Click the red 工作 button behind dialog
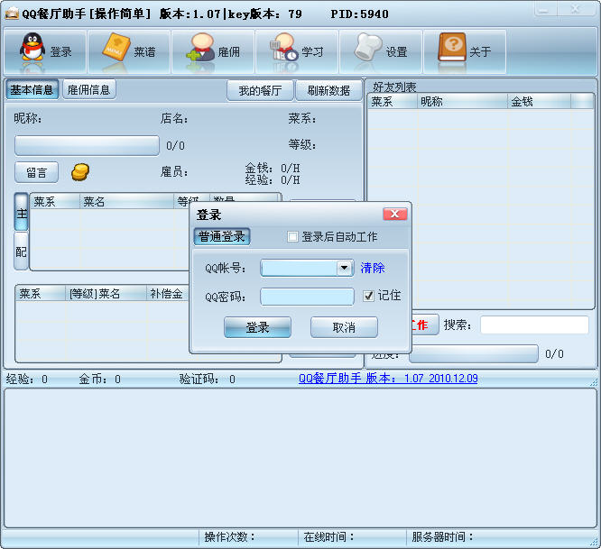The width and height of the screenshot is (601, 549). point(425,325)
